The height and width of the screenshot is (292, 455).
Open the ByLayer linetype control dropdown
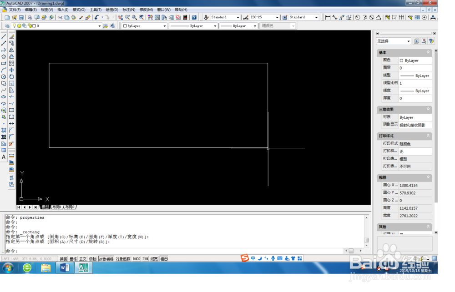click(215, 26)
